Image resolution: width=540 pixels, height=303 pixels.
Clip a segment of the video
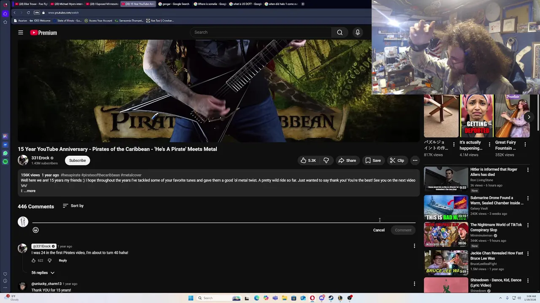397,160
